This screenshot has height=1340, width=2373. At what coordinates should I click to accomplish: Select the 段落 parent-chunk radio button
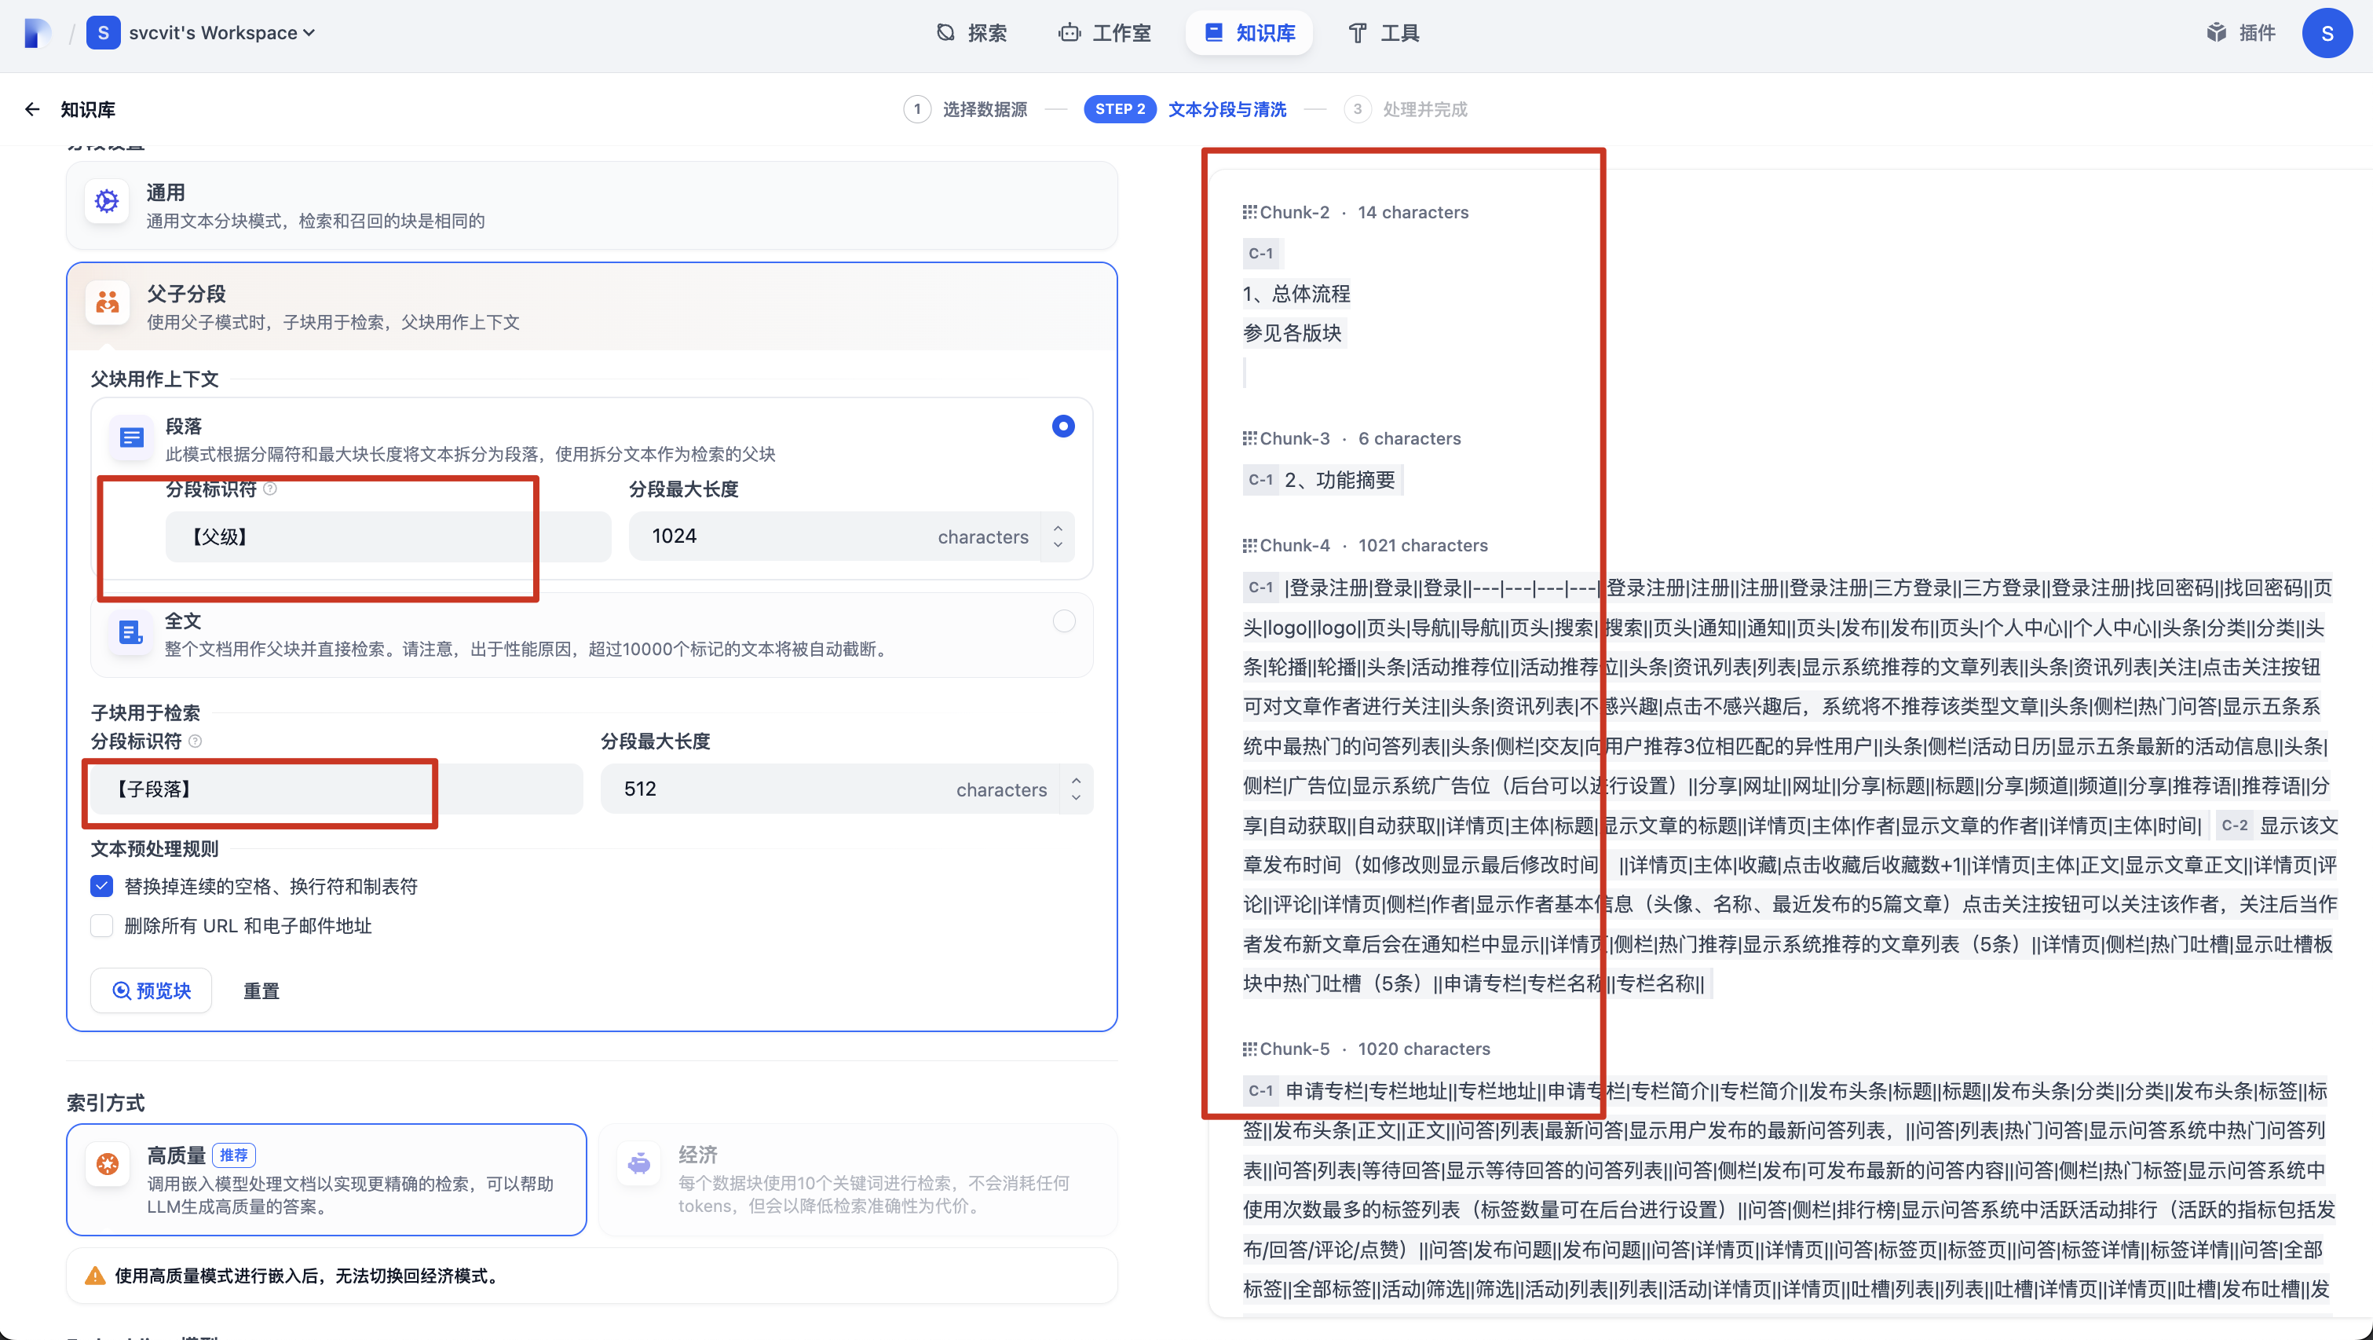pos(1063,427)
